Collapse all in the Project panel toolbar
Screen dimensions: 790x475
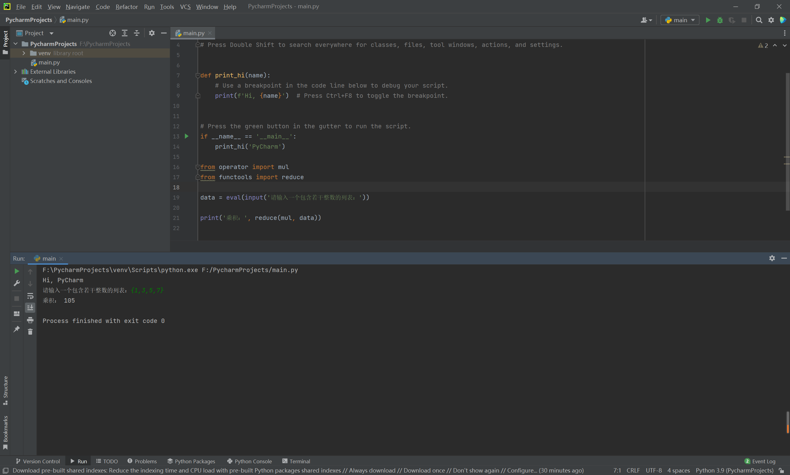(137, 33)
